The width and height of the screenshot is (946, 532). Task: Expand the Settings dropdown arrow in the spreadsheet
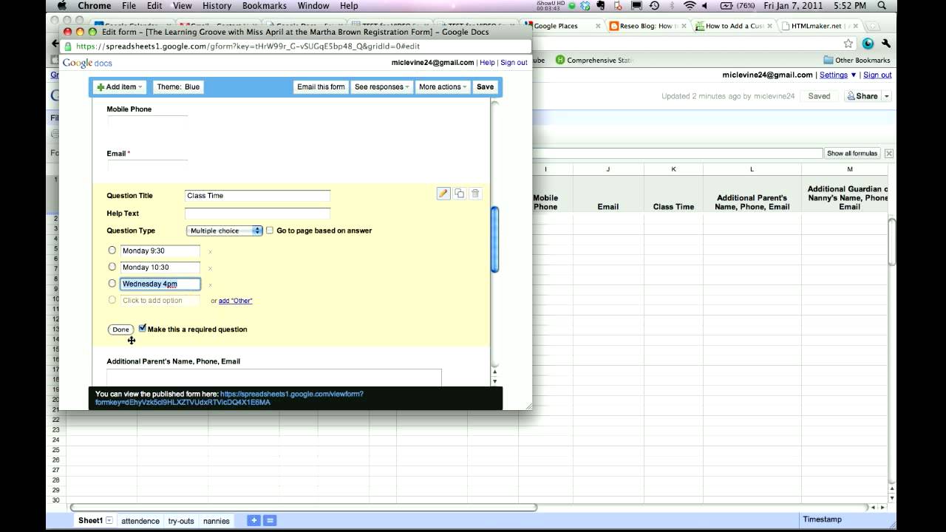pos(854,75)
